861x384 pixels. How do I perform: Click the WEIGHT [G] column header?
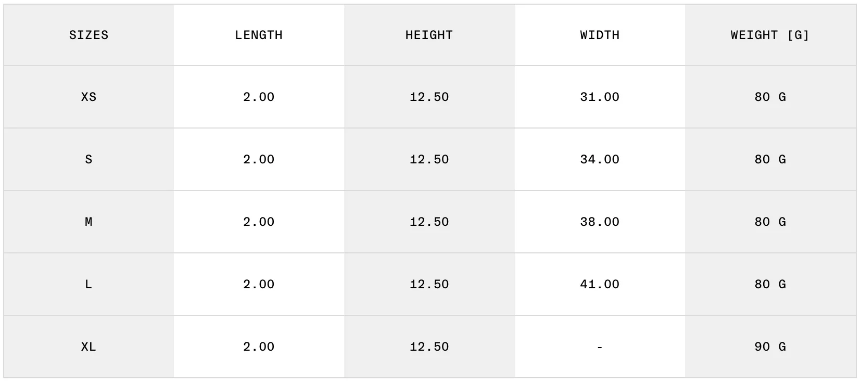(x=770, y=35)
